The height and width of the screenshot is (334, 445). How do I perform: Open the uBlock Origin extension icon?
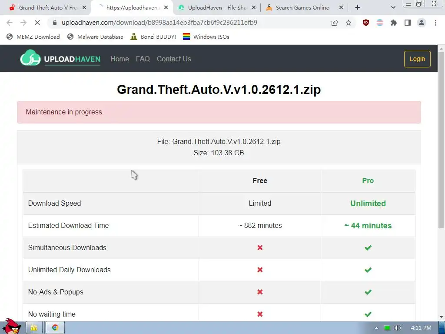click(x=366, y=23)
